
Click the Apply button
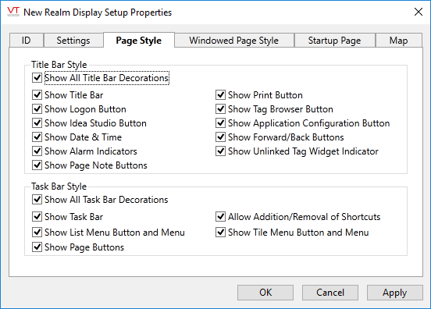[395, 293]
